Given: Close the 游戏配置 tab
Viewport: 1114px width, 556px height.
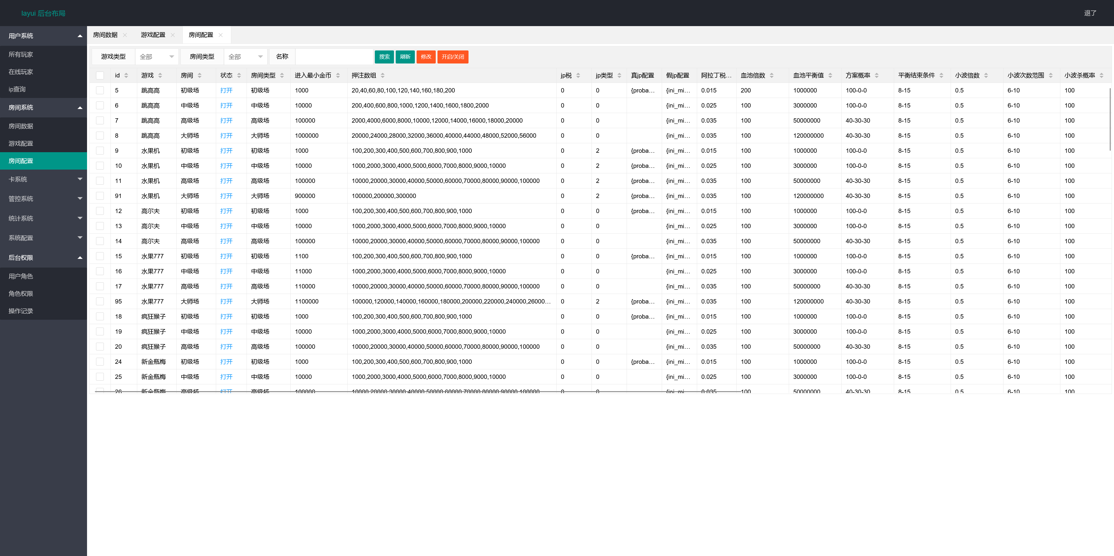Looking at the screenshot, I should 173,35.
